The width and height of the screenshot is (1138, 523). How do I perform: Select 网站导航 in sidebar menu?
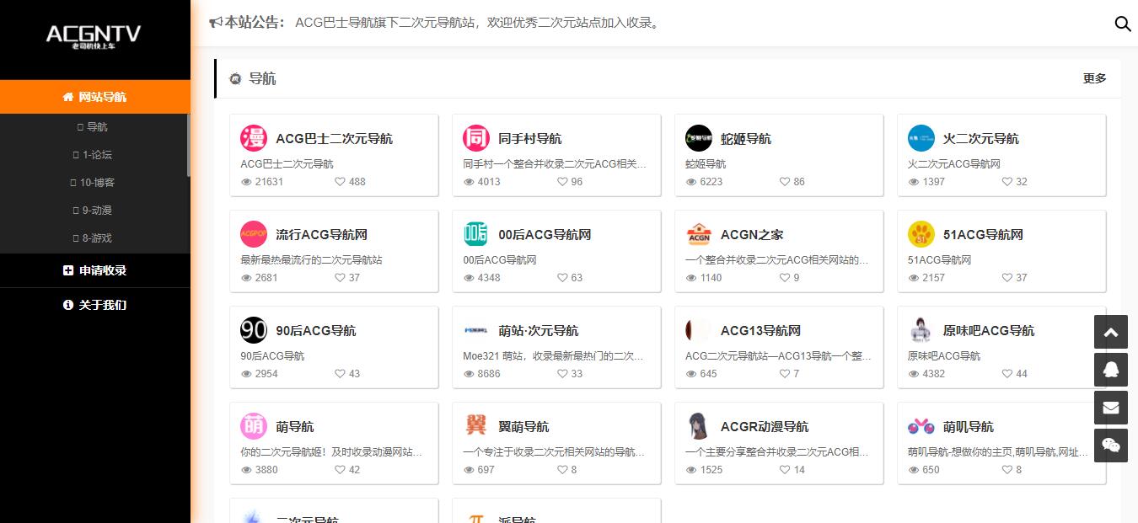[95, 97]
